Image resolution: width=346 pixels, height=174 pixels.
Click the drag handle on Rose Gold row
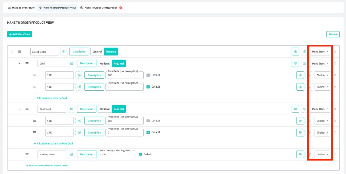pyautogui.click(x=27, y=109)
